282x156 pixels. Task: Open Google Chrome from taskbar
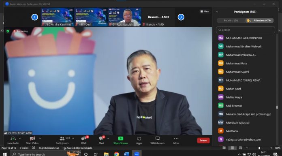pos(116,154)
